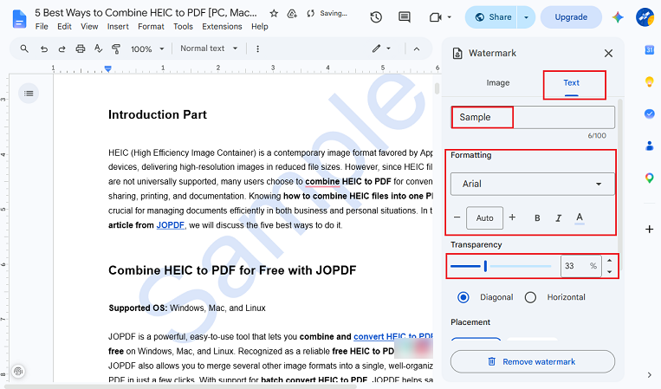
Task: Decrement transparency with down arrow
Action: click(x=610, y=272)
